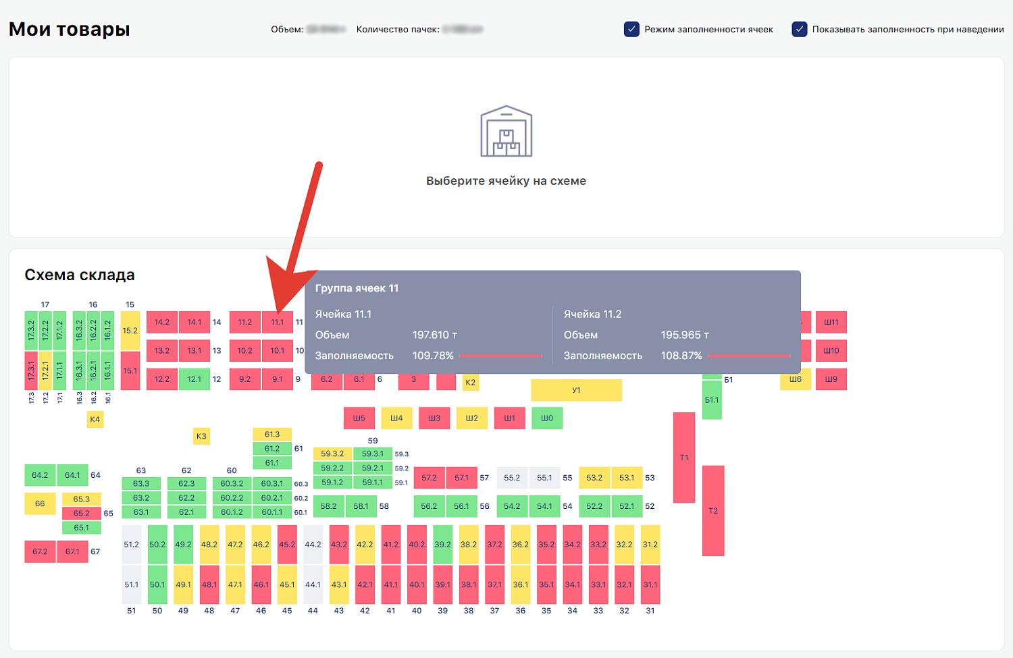This screenshot has width=1013, height=658.
Task: Select the yellow cell У1
Action: (x=576, y=390)
